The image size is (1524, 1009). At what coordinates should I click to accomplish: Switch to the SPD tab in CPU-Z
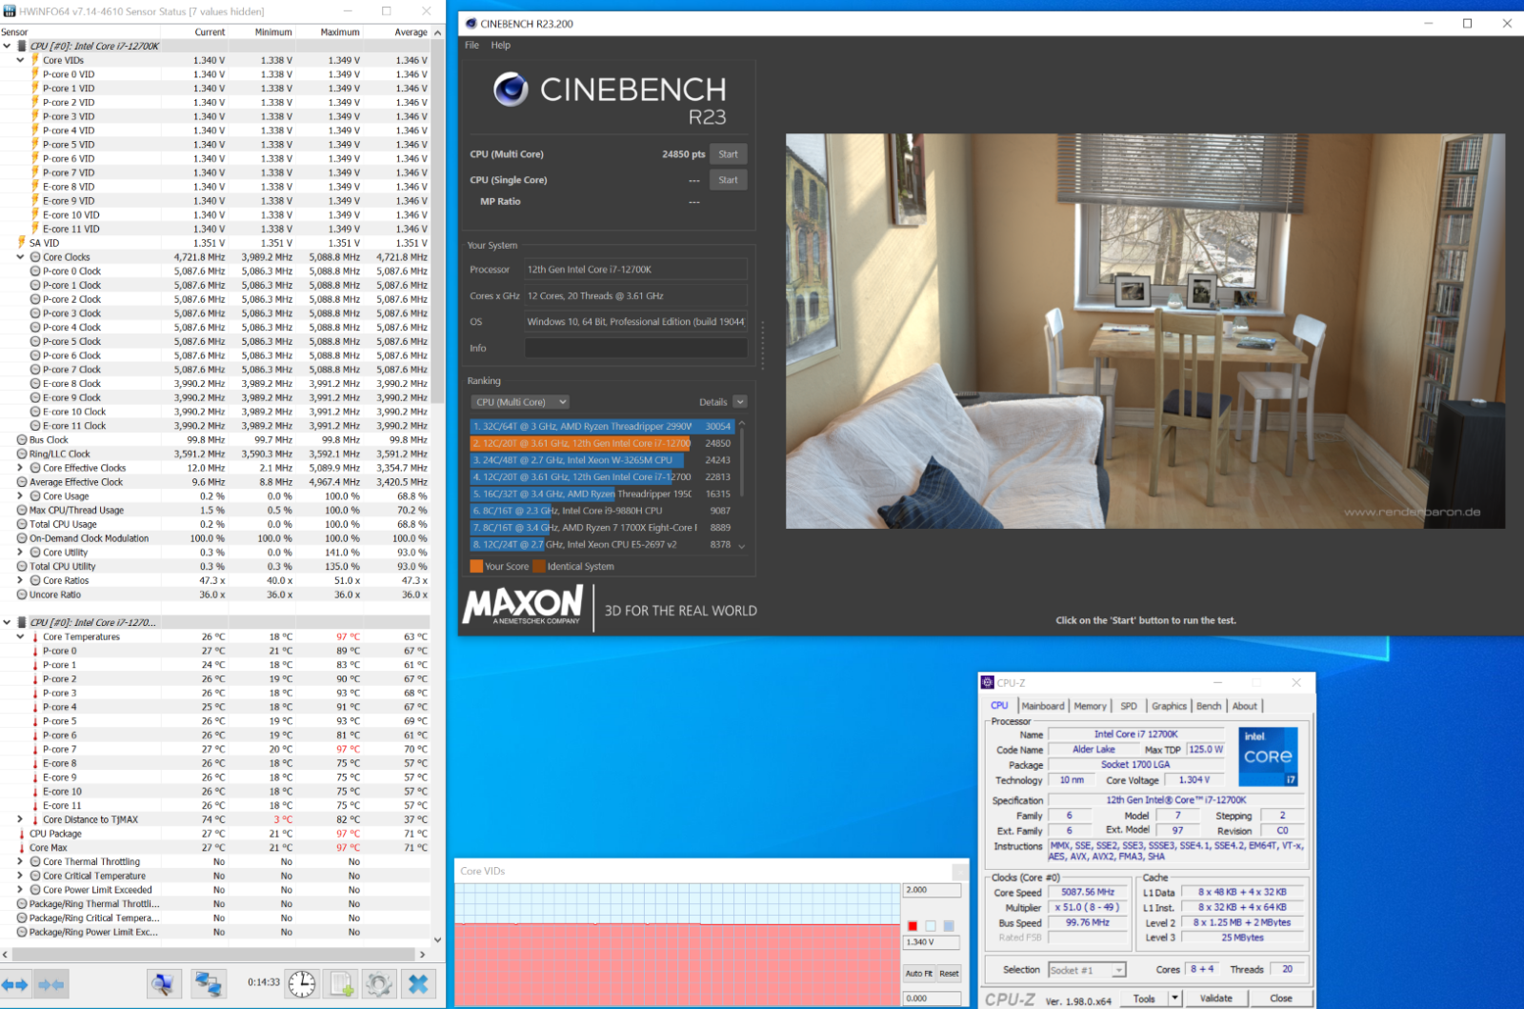pyautogui.click(x=1129, y=706)
